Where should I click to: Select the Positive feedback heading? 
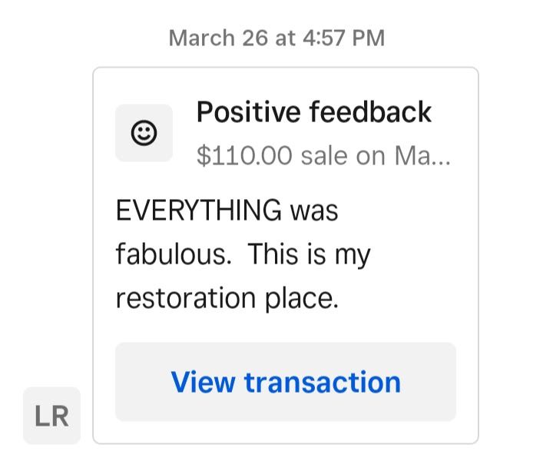click(x=314, y=112)
